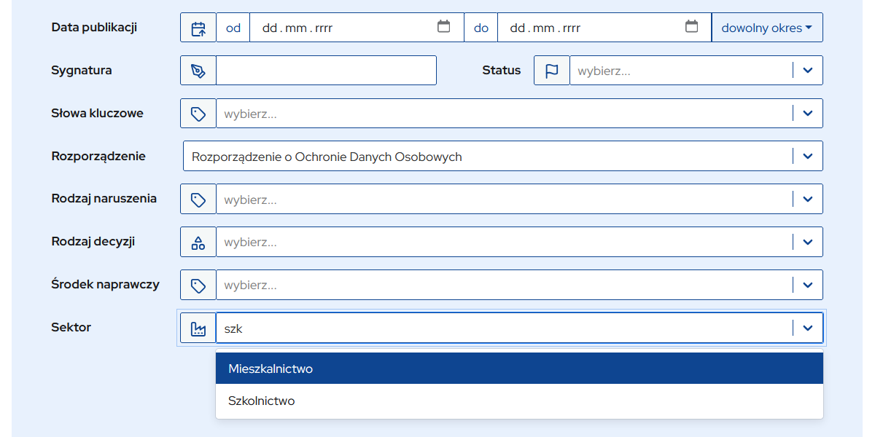Click the 'Data publikacji' label
Viewport: 875px width, 437px height.
94,28
